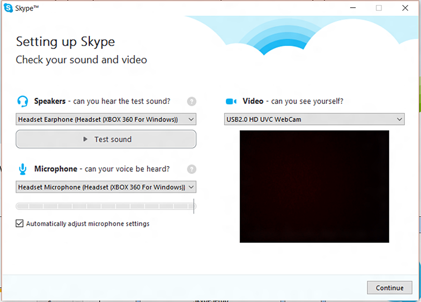Toggle Automatically adjust microphone settings checkbox
Viewport: 421px width, 302px height.
pos(20,223)
